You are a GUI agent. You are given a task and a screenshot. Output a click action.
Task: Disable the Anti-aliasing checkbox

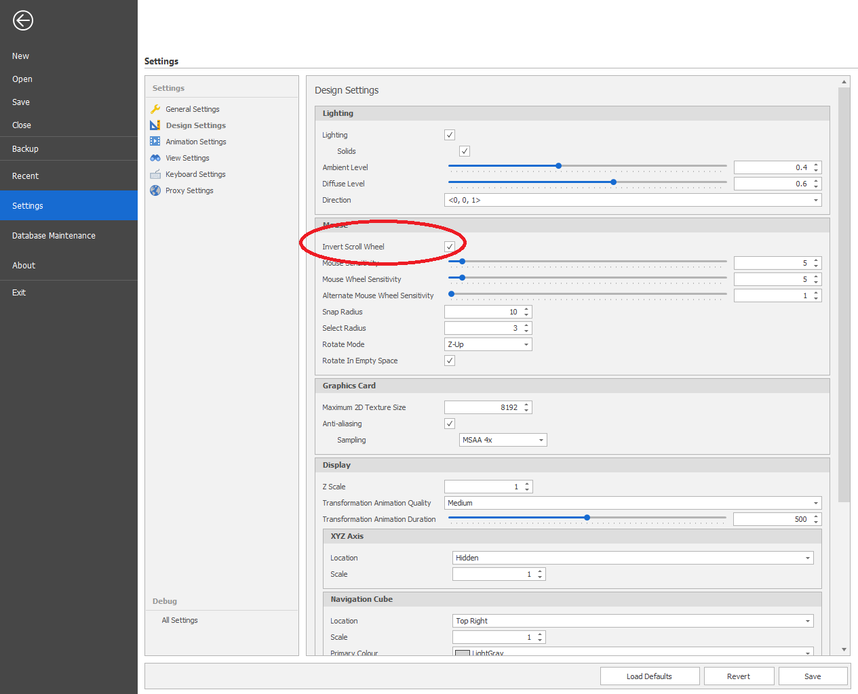pyautogui.click(x=450, y=424)
